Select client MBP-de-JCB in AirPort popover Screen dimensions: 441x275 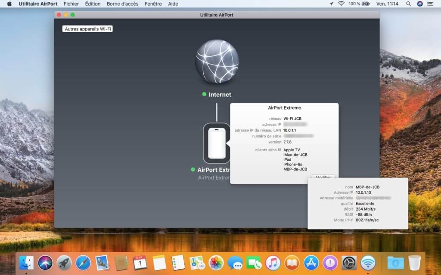(x=295, y=169)
